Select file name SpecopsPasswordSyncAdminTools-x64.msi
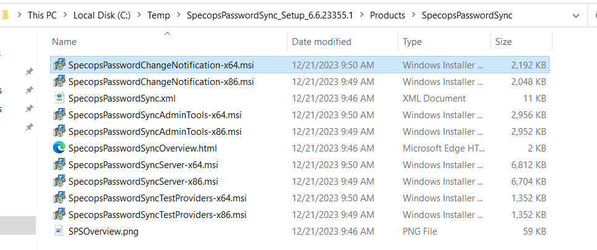This screenshot has height=250, width=597. 155,115
